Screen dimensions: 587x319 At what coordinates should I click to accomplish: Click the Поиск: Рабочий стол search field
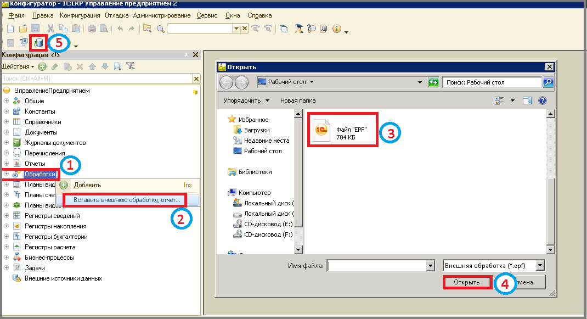(x=492, y=82)
